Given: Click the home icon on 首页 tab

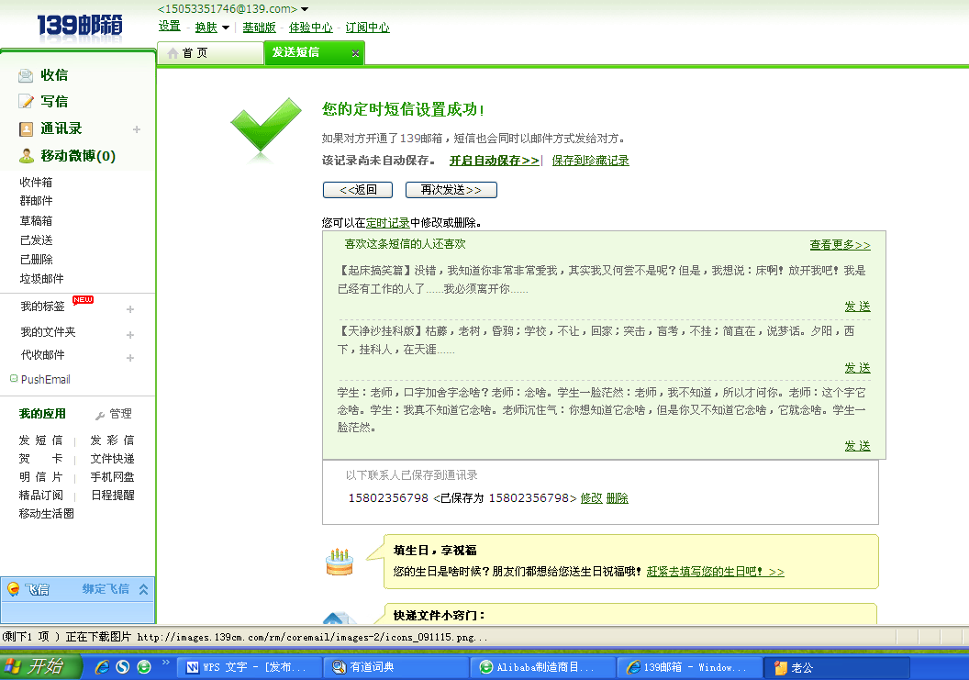Looking at the screenshot, I should pos(173,53).
